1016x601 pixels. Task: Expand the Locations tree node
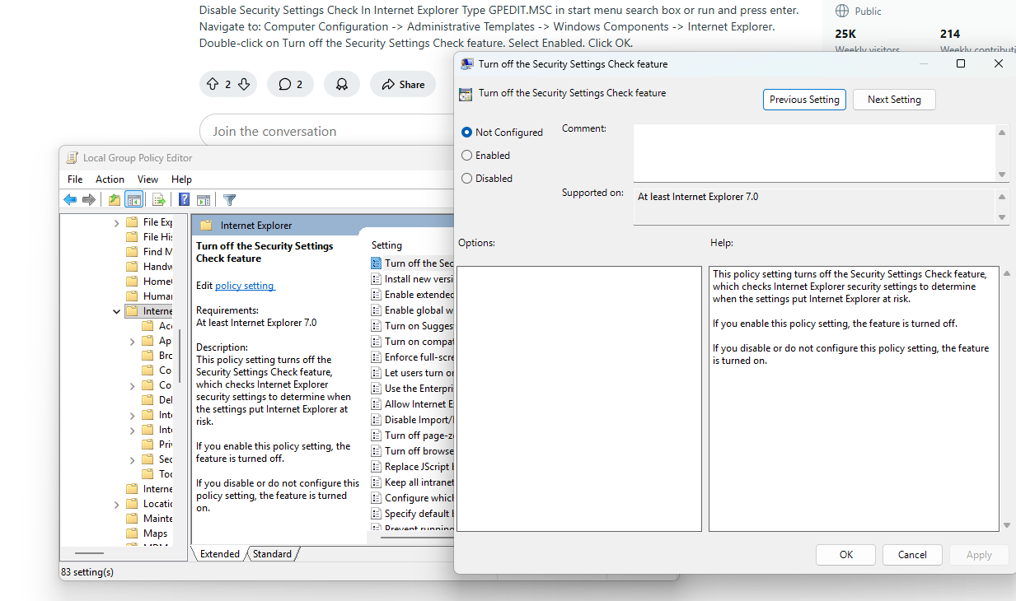(116, 503)
